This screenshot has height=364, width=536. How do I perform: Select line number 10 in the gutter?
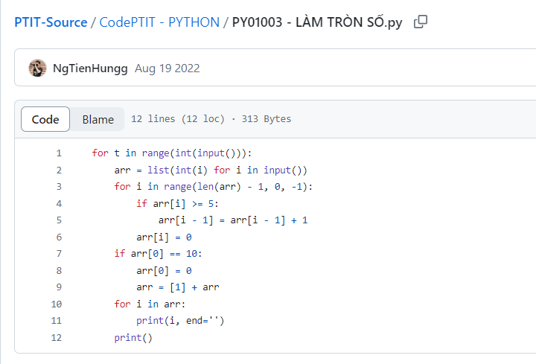click(x=57, y=304)
